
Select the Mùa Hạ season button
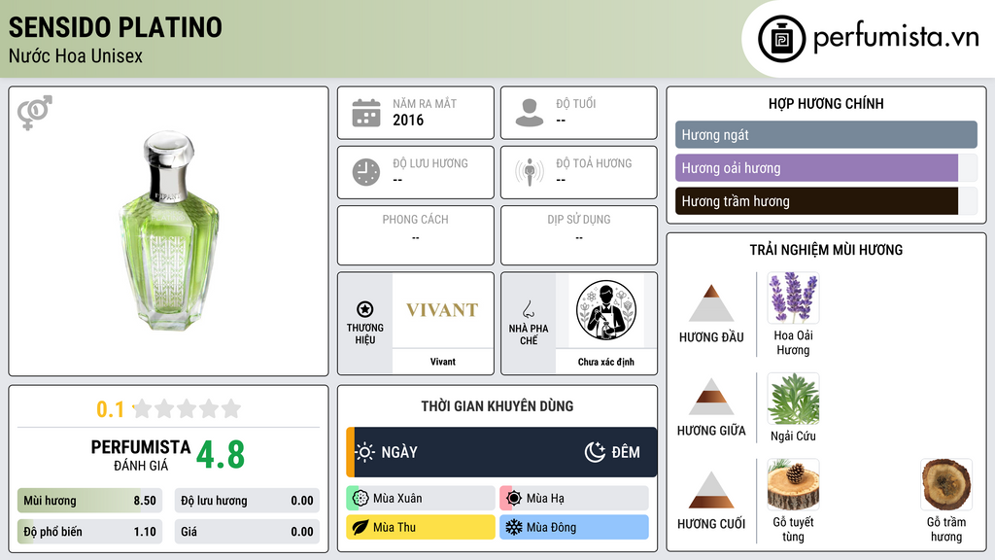pos(574,499)
